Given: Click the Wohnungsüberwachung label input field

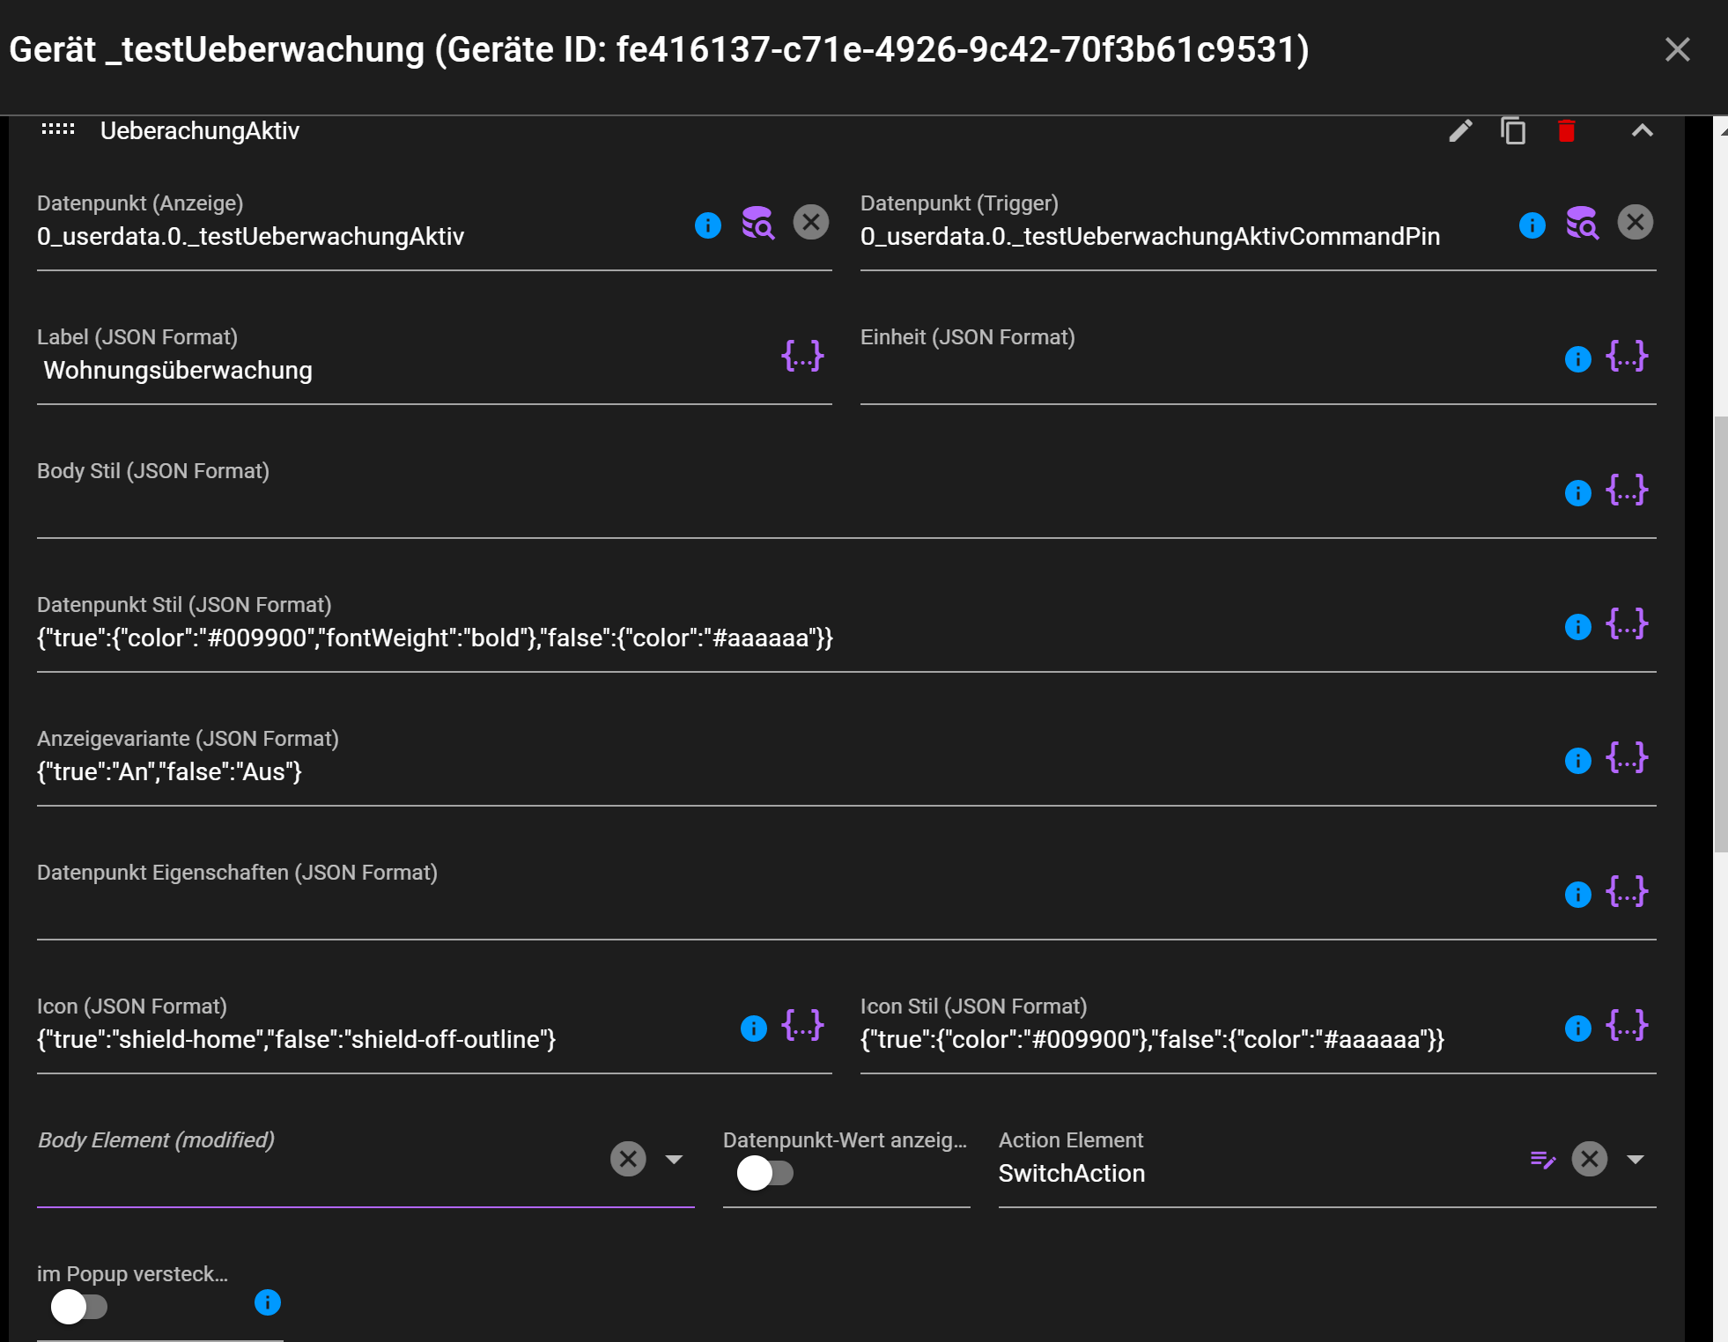Looking at the screenshot, I should click(x=352, y=370).
